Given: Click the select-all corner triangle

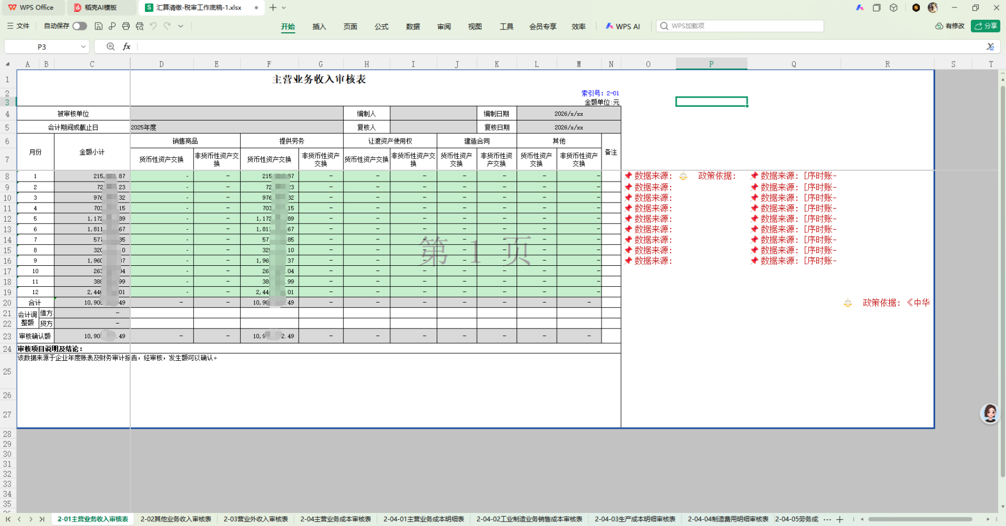Looking at the screenshot, I should point(8,64).
